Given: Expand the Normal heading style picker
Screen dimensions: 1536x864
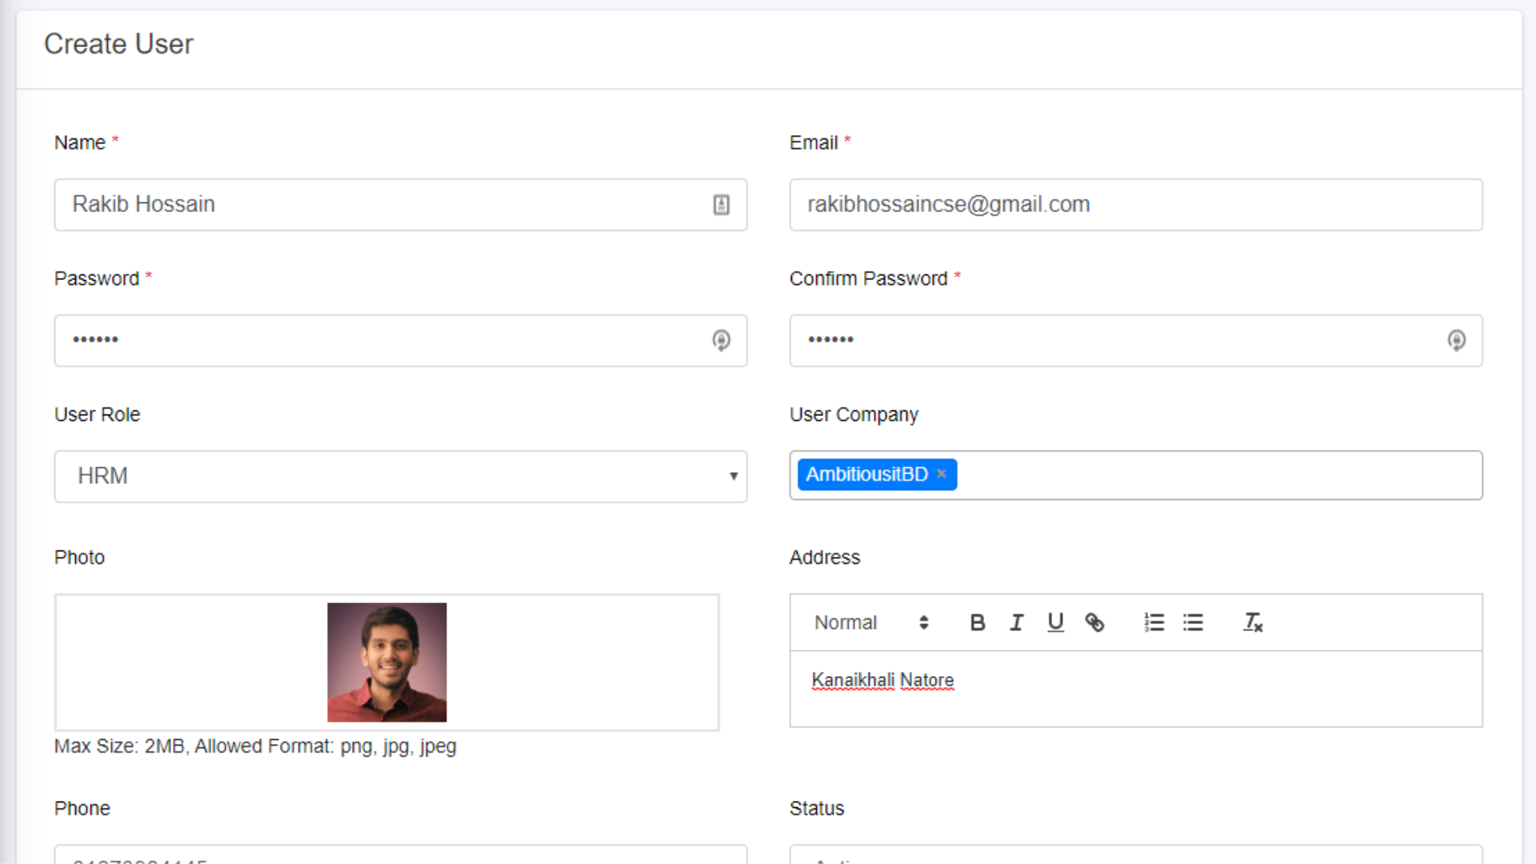Looking at the screenshot, I should [x=870, y=622].
